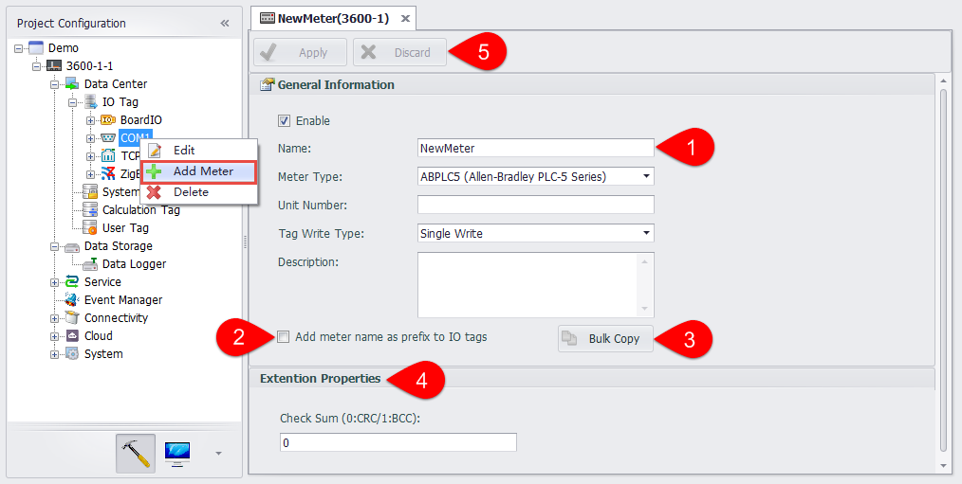Click the Data Logger tree icon

click(x=90, y=264)
